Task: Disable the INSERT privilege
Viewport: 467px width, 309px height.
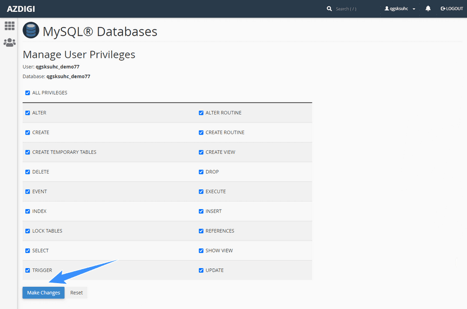Action: tap(201, 211)
